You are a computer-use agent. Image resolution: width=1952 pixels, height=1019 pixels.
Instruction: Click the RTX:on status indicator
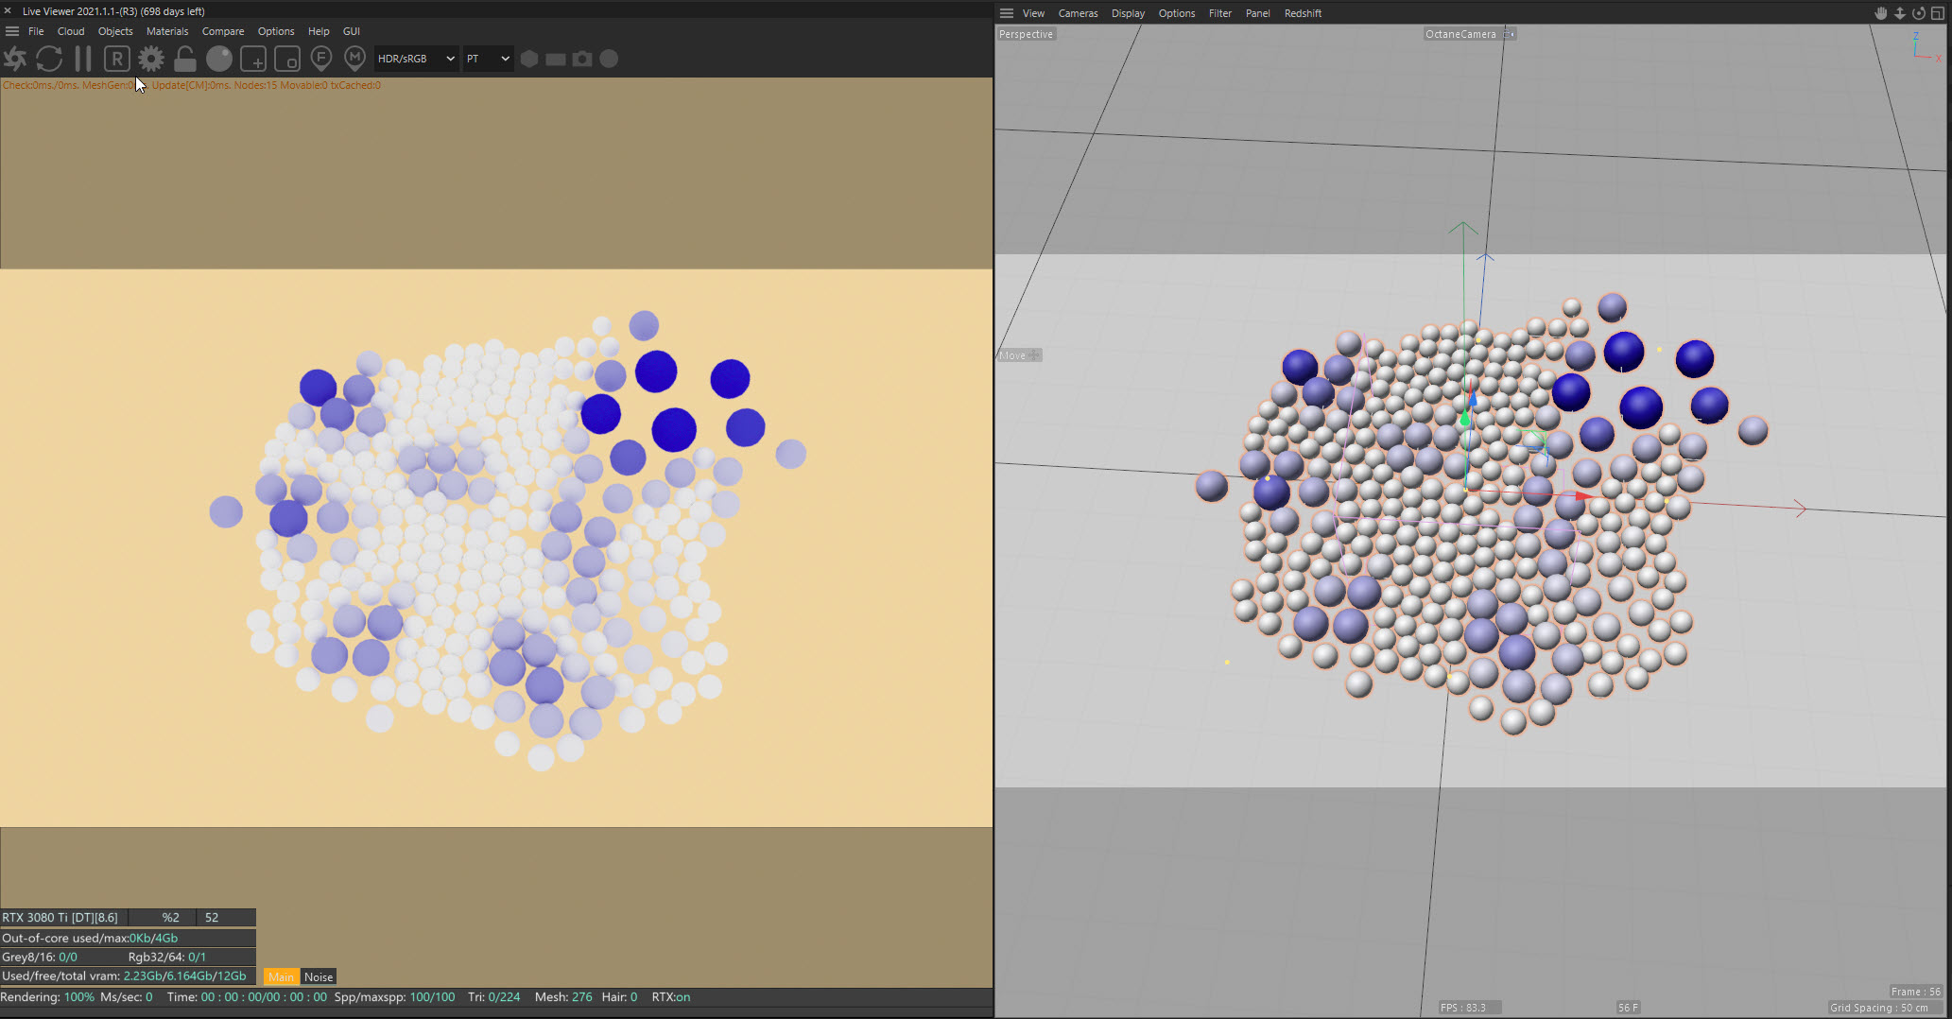[671, 996]
